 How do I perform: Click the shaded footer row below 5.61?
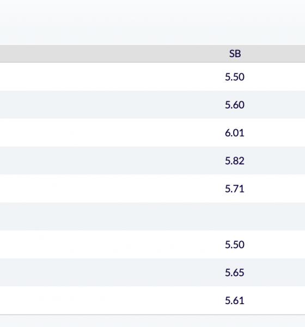tap(152, 321)
